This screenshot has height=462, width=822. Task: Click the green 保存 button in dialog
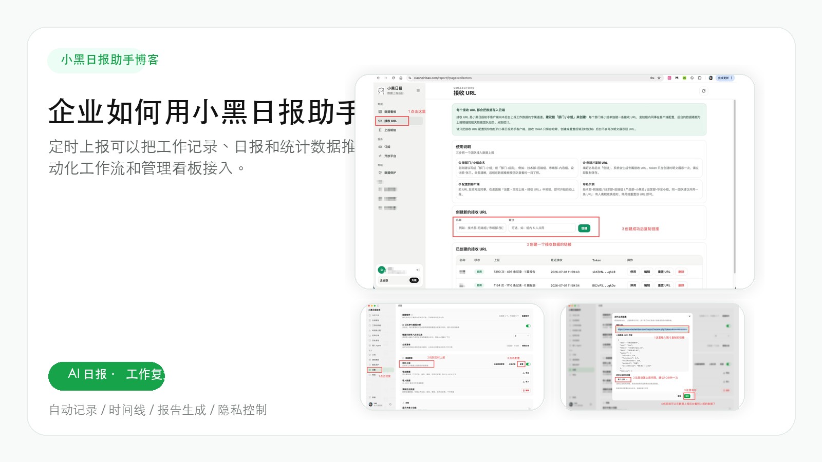(687, 396)
